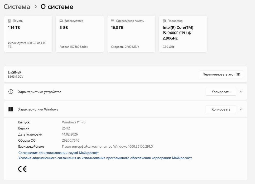Open the Оперативная память 16,0 ГБ card
The image size is (255, 184).
tap(131, 34)
